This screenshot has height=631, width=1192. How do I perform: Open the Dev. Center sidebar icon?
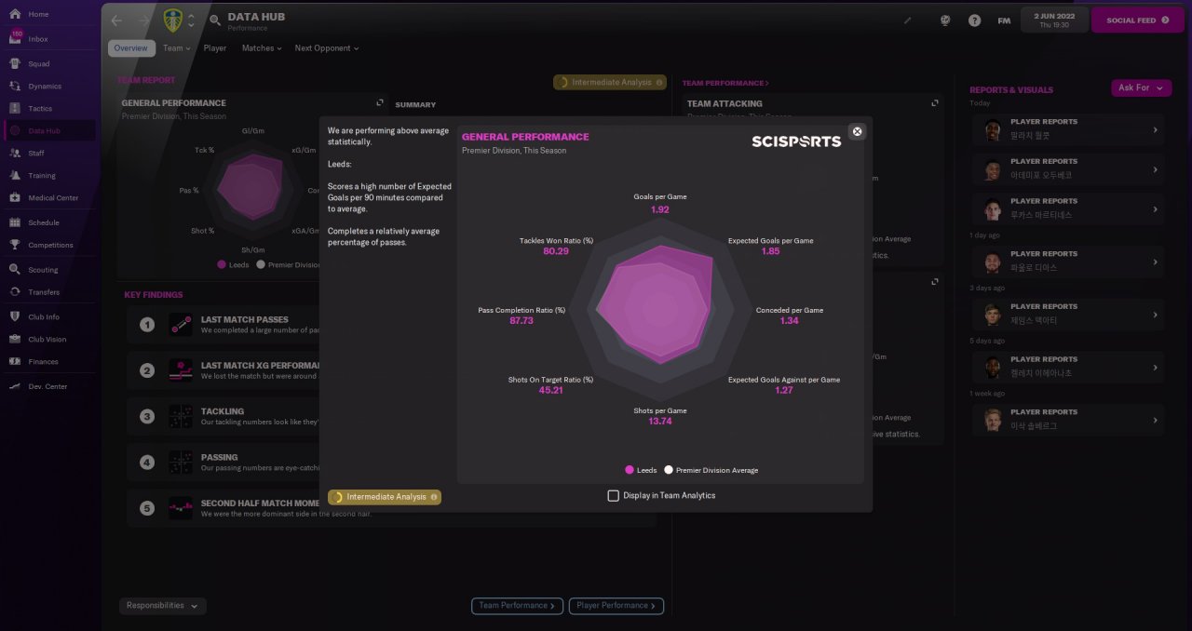point(15,386)
